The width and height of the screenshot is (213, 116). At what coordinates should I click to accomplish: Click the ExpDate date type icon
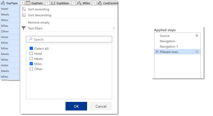pyautogui.click(x=28, y=3)
